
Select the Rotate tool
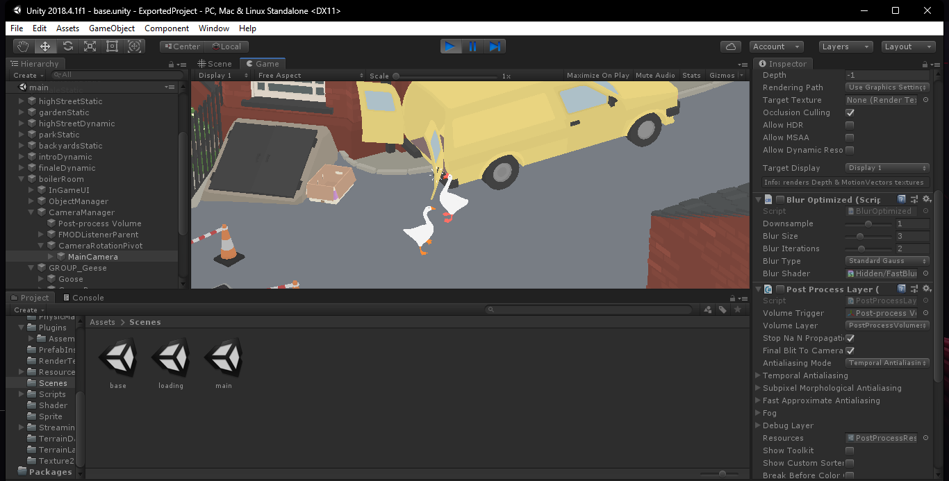pos(67,47)
